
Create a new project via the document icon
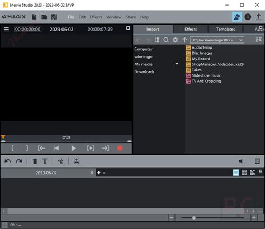point(34,17)
